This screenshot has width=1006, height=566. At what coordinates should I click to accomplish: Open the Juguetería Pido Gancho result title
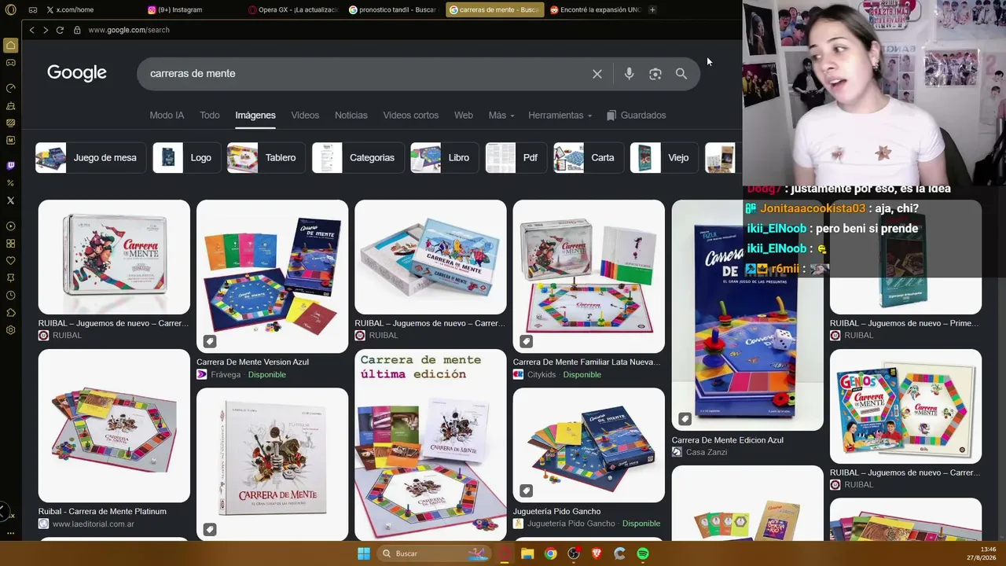[556, 512]
